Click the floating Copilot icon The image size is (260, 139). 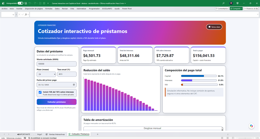(x=251, y=126)
